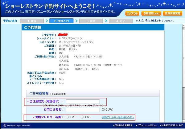This screenshot has width=185, height=129.
Task: Click the ￥12,330 adult total price
Action: [x=98, y=57]
